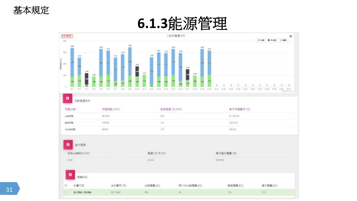357x201 pixels.
Task: Click the 單價 (元/月-kW) header
Action: (x=157, y=154)
